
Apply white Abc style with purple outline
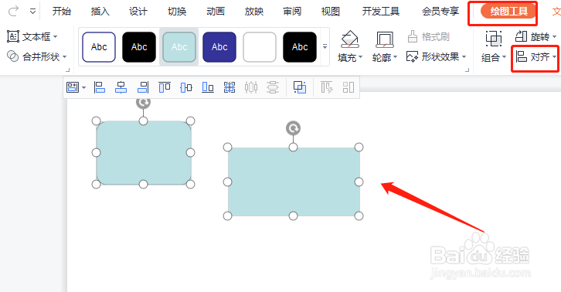[x=99, y=47]
